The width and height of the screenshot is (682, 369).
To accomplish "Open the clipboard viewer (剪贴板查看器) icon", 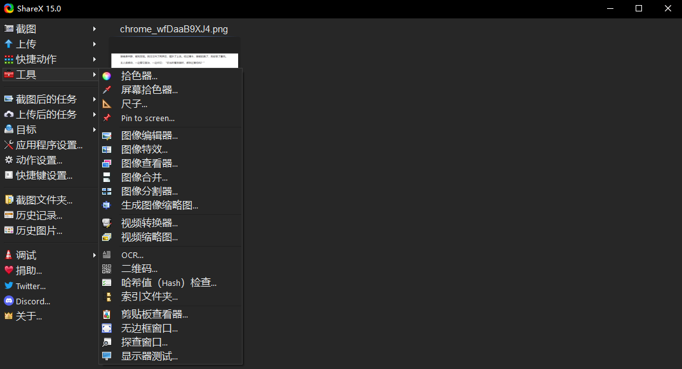I will [x=107, y=314].
